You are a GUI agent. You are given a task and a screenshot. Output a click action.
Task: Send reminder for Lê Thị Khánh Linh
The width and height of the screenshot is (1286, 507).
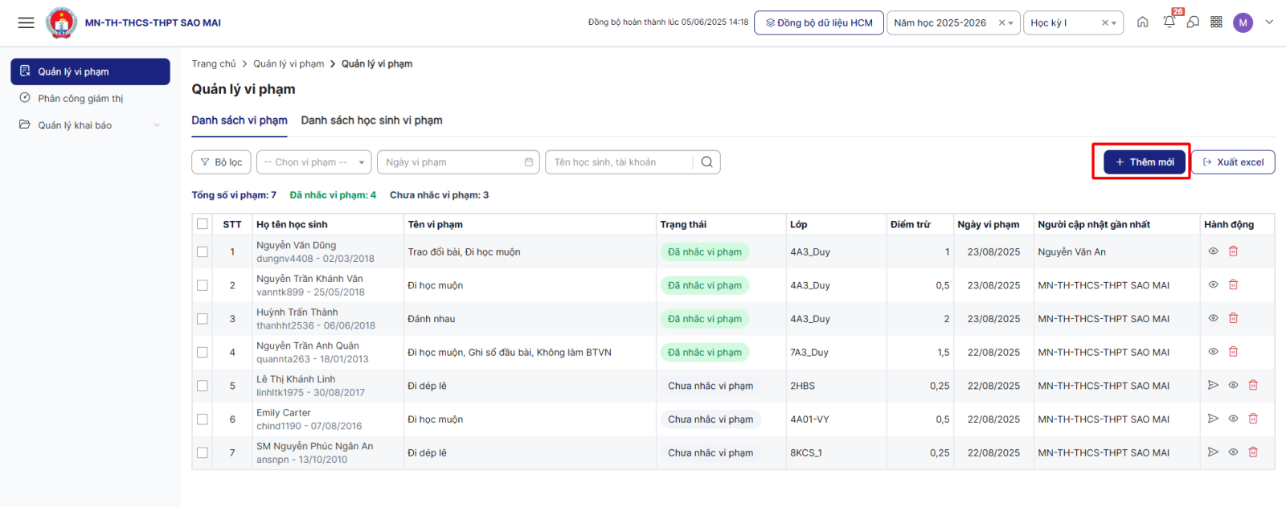tap(1213, 386)
